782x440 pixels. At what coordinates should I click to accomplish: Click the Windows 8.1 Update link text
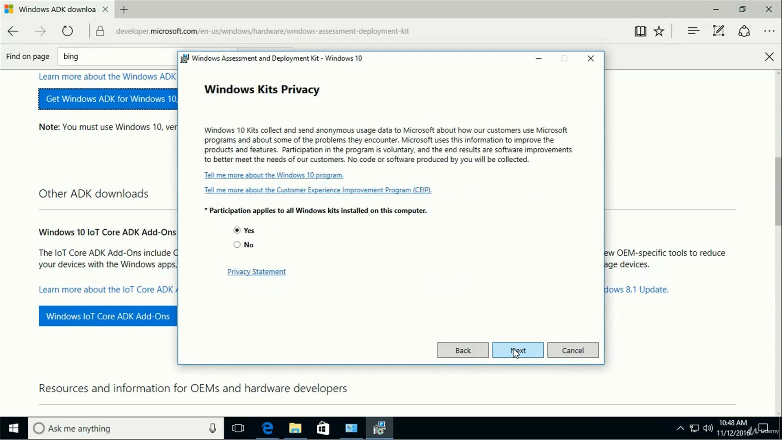(636, 290)
